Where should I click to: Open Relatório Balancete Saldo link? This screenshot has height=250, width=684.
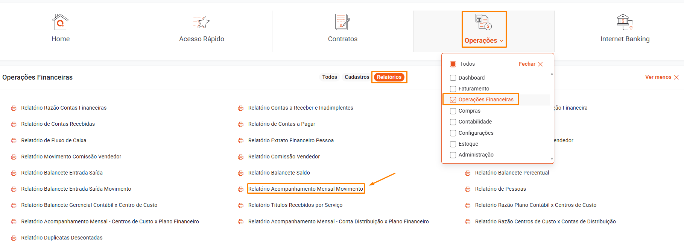(279, 173)
